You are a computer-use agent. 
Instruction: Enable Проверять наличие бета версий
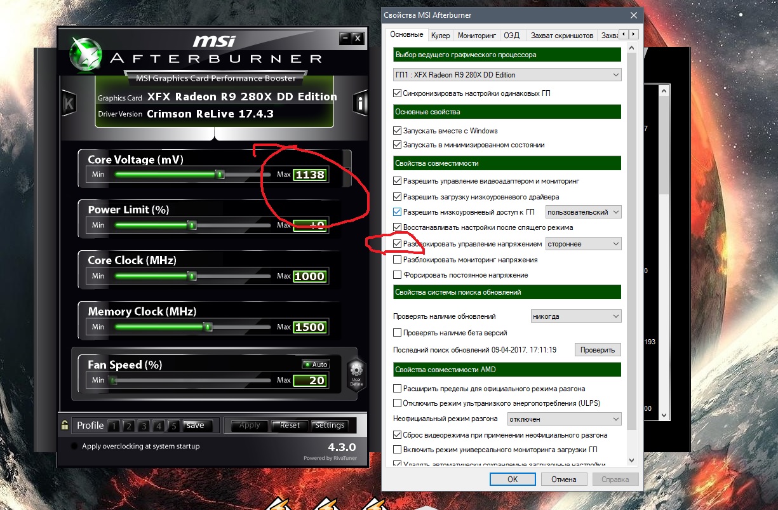tap(398, 333)
